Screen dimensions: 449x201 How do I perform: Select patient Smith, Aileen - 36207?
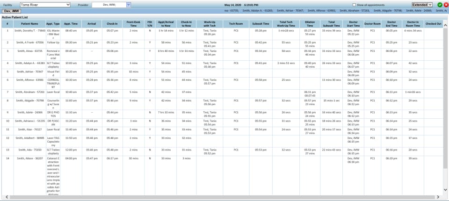(30, 158)
